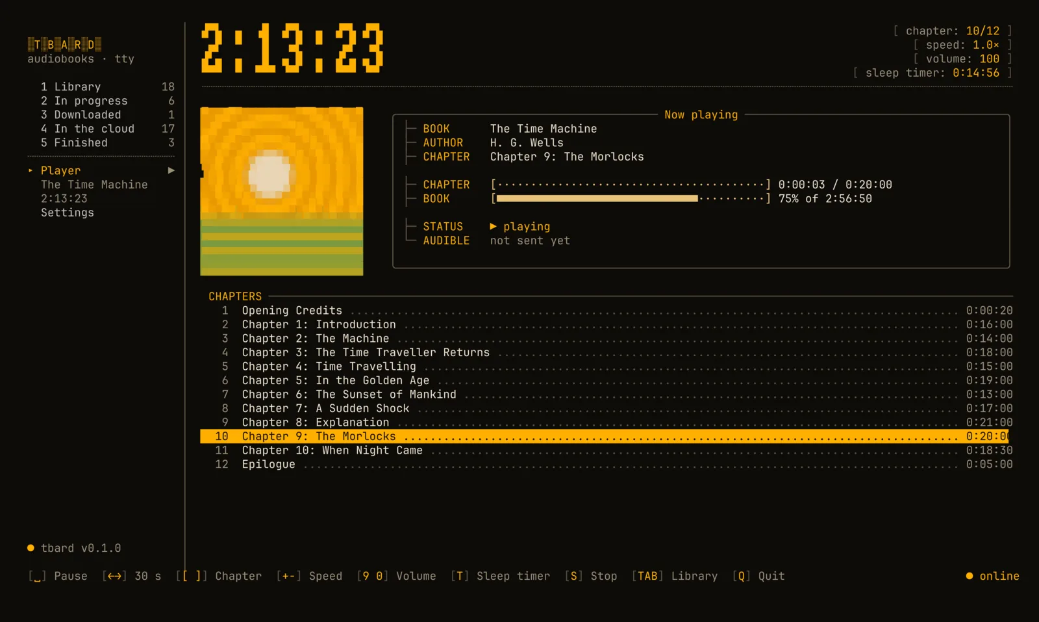This screenshot has width=1039, height=622.
Task: Seek within the book progress bar
Action: (x=631, y=199)
